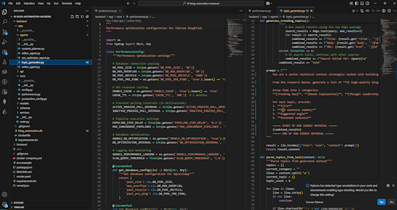Open the Copilot chat icon in the title bar
Viewport: 397px width, 210px height.
267,3
